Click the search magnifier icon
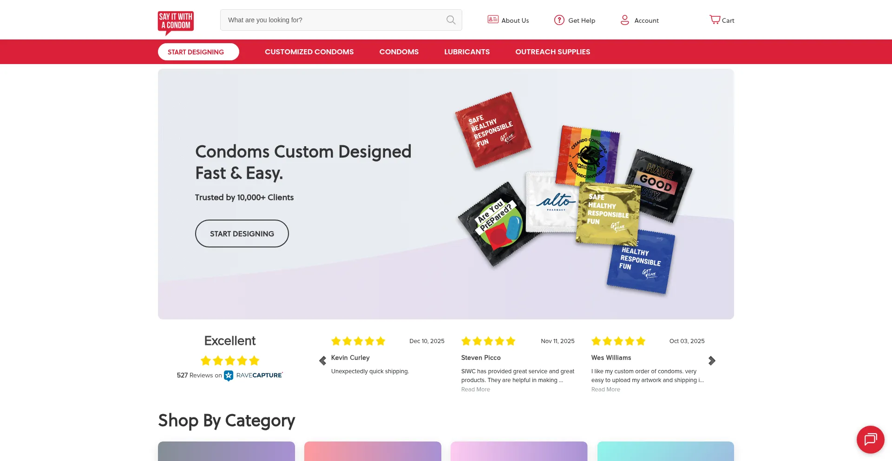 [x=451, y=20]
